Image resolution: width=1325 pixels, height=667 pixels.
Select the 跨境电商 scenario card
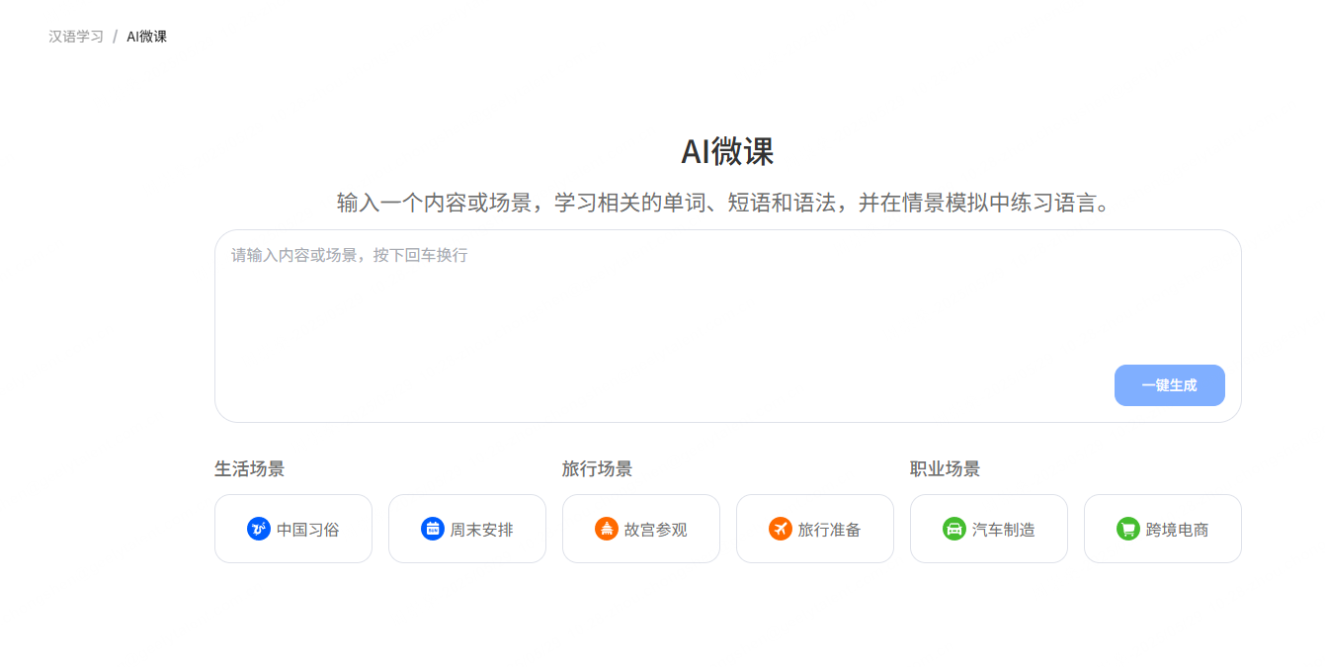pyautogui.click(x=1163, y=529)
